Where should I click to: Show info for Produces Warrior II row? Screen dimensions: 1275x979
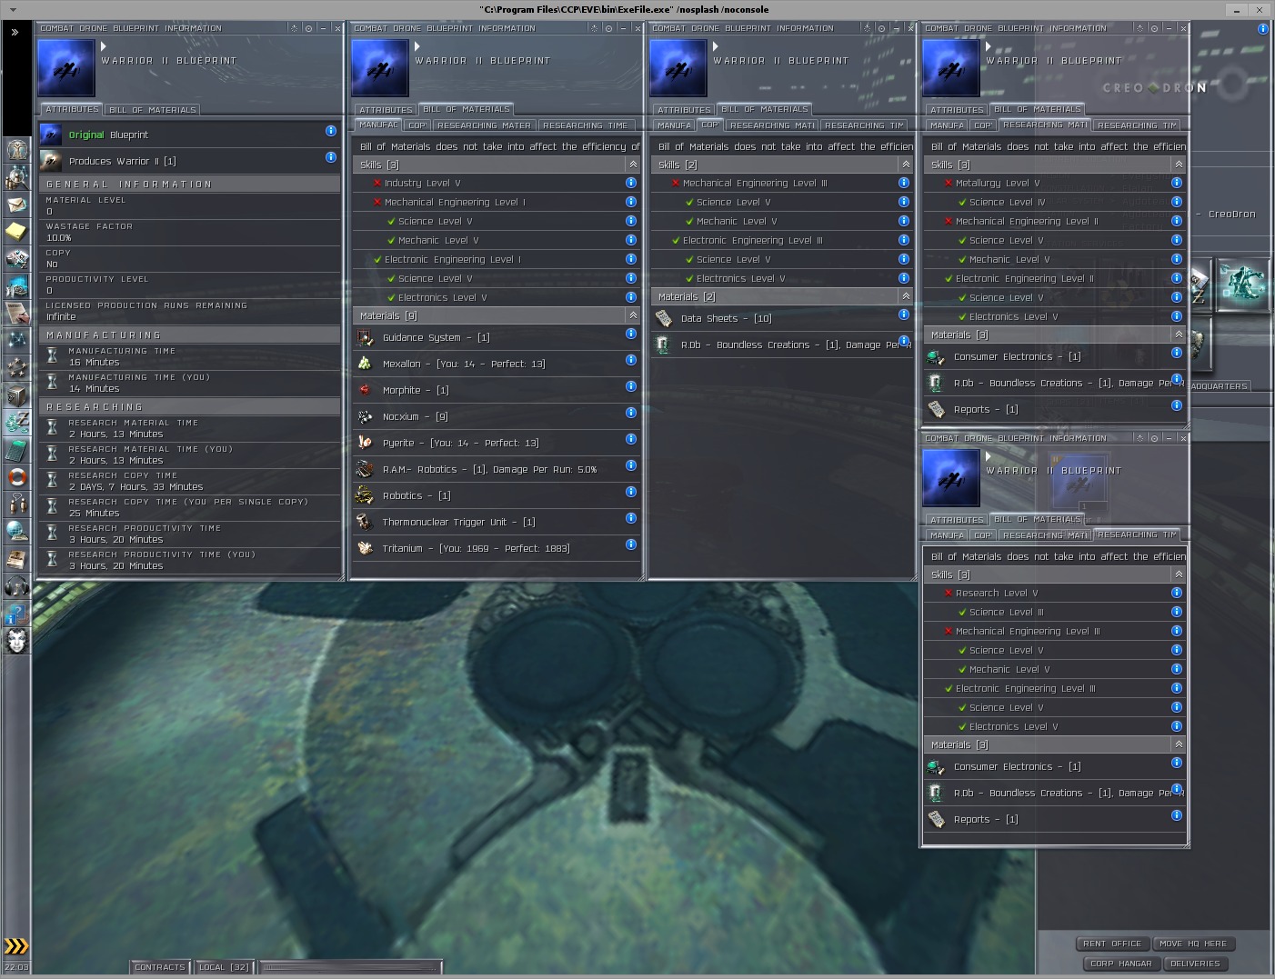[x=331, y=157]
